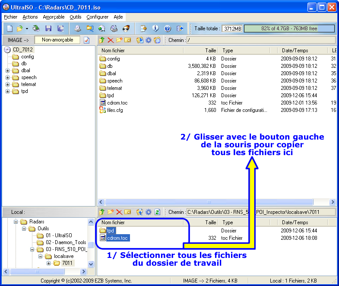339x286 pixels.
Task: Collapse the Outils folder in local tree
Action: [x=25, y=229]
